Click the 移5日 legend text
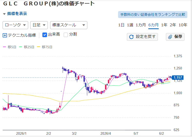Viewport: 192px width, 137px height. point(12,47)
